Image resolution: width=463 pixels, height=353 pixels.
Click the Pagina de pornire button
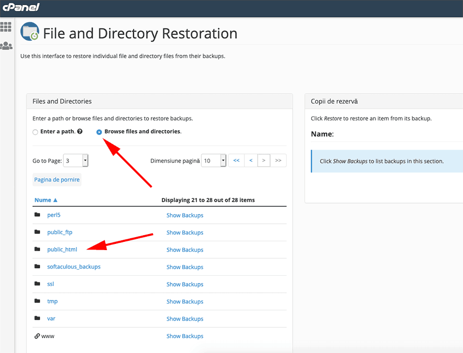pos(57,179)
